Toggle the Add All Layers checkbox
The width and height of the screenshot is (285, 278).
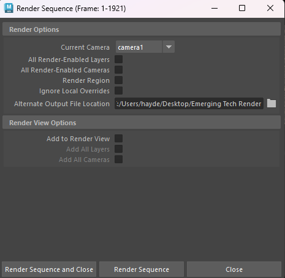(118, 149)
